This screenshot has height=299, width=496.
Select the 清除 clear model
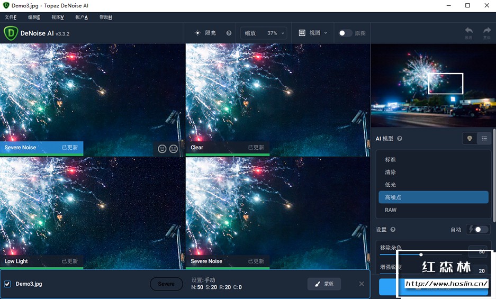(x=434, y=172)
